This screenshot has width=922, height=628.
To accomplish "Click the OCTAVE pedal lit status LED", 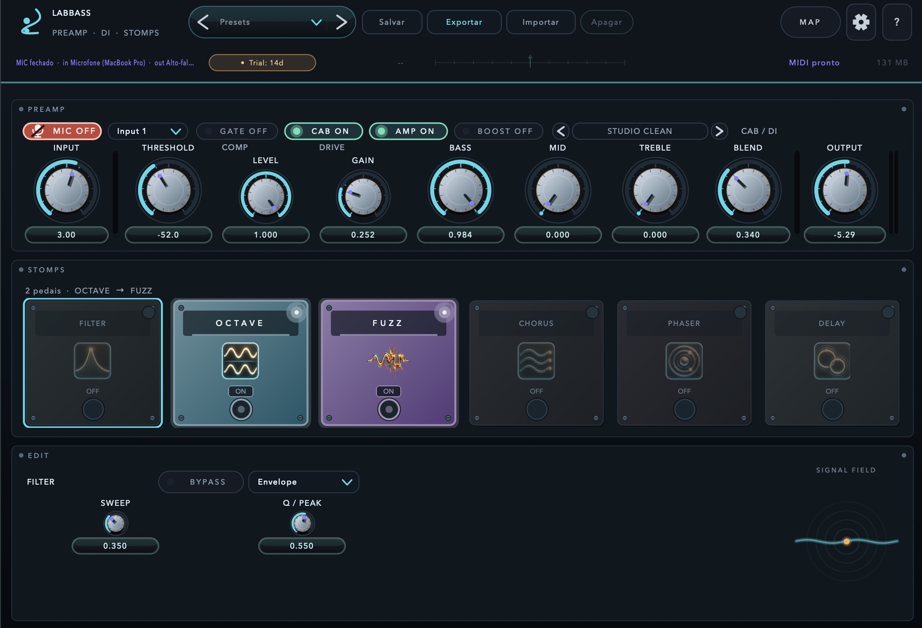I will [296, 312].
